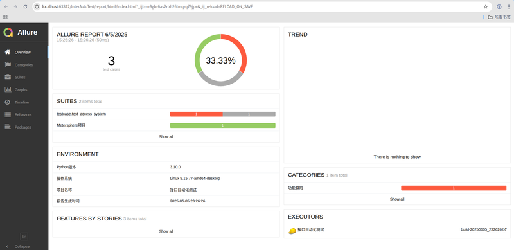The width and height of the screenshot is (514, 250).
Task: Click the Overview home icon in sidebar
Action: click(x=8, y=52)
